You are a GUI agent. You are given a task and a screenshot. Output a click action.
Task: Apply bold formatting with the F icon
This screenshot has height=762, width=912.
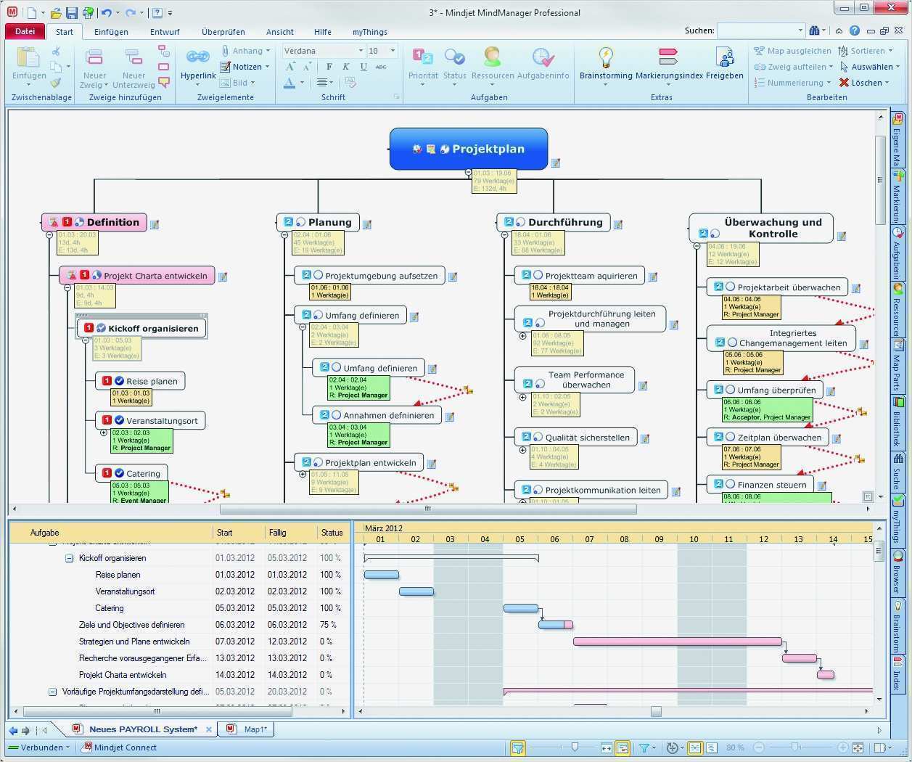pyautogui.click(x=329, y=67)
